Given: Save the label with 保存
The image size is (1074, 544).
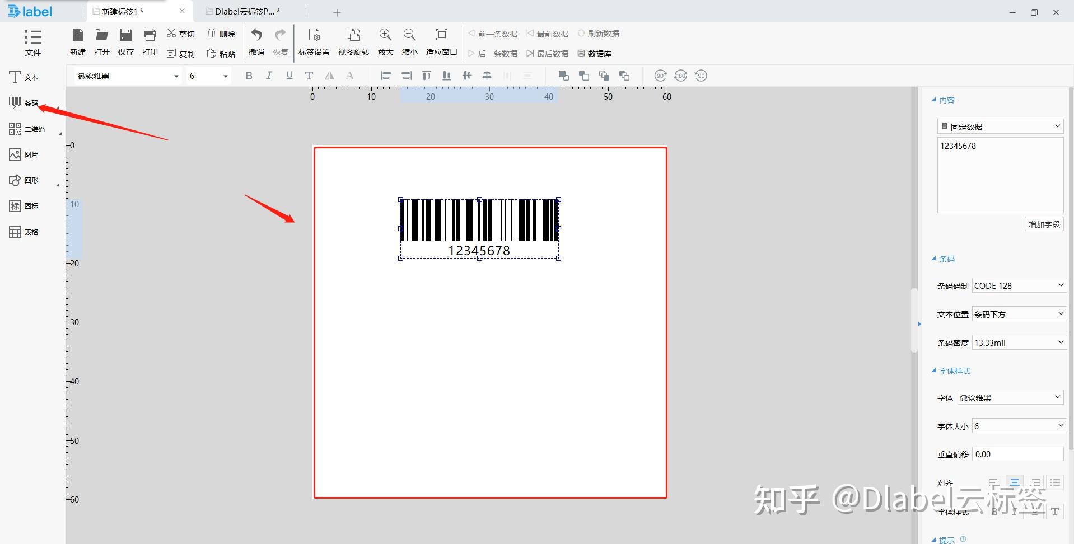Looking at the screenshot, I should click(x=126, y=43).
